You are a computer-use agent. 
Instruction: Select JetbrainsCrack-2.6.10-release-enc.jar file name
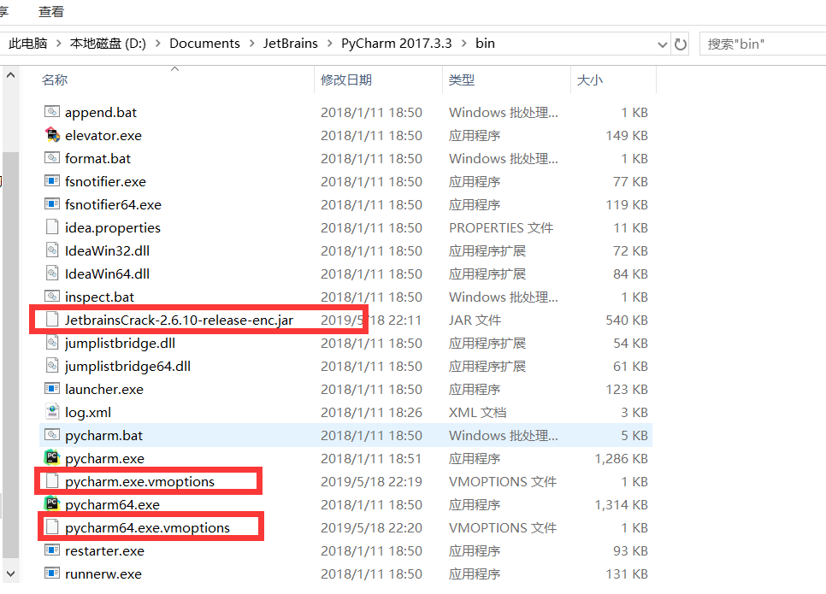tap(179, 320)
